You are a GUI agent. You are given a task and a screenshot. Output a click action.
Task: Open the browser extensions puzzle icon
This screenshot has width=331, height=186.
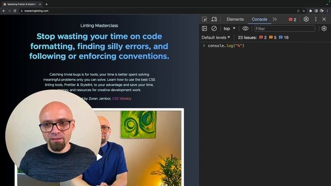(x=310, y=11)
